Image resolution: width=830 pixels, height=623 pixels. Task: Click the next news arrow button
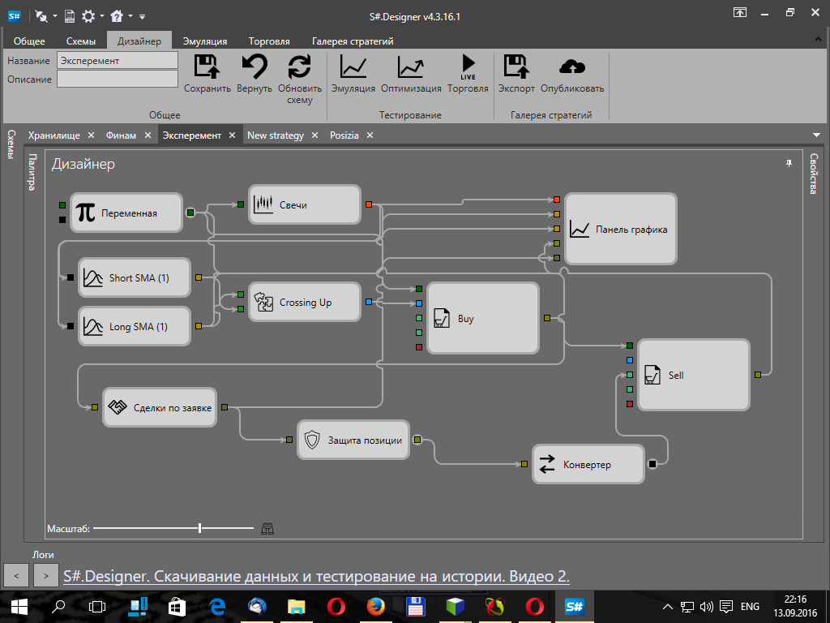pyautogui.click(x=46, y=575)
